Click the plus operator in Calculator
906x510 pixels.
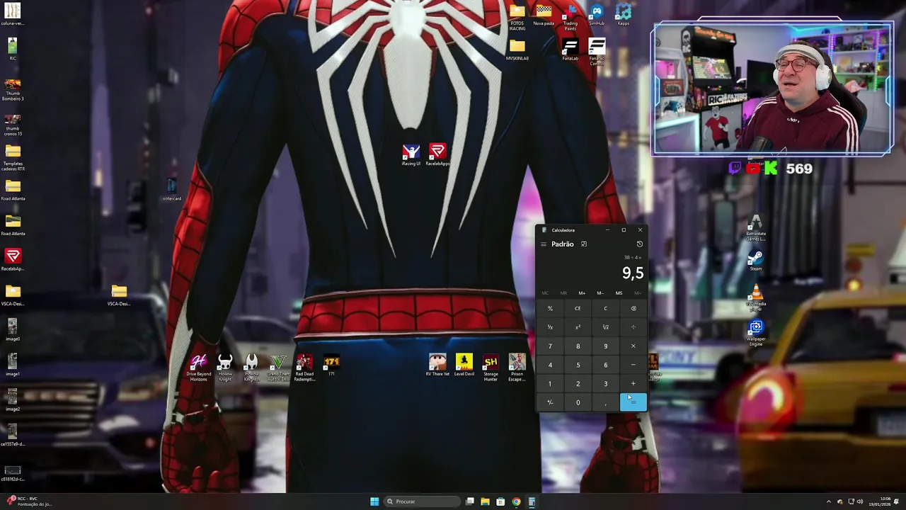click(633, 384)
